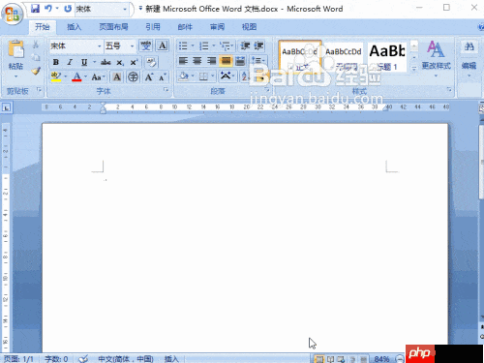This screenshot has height=363, width=484.
Task: Toggle Character Shading button
Action: click(x=117, y=77)
